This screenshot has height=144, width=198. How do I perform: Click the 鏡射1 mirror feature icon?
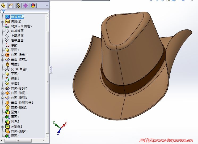(7, 78)
